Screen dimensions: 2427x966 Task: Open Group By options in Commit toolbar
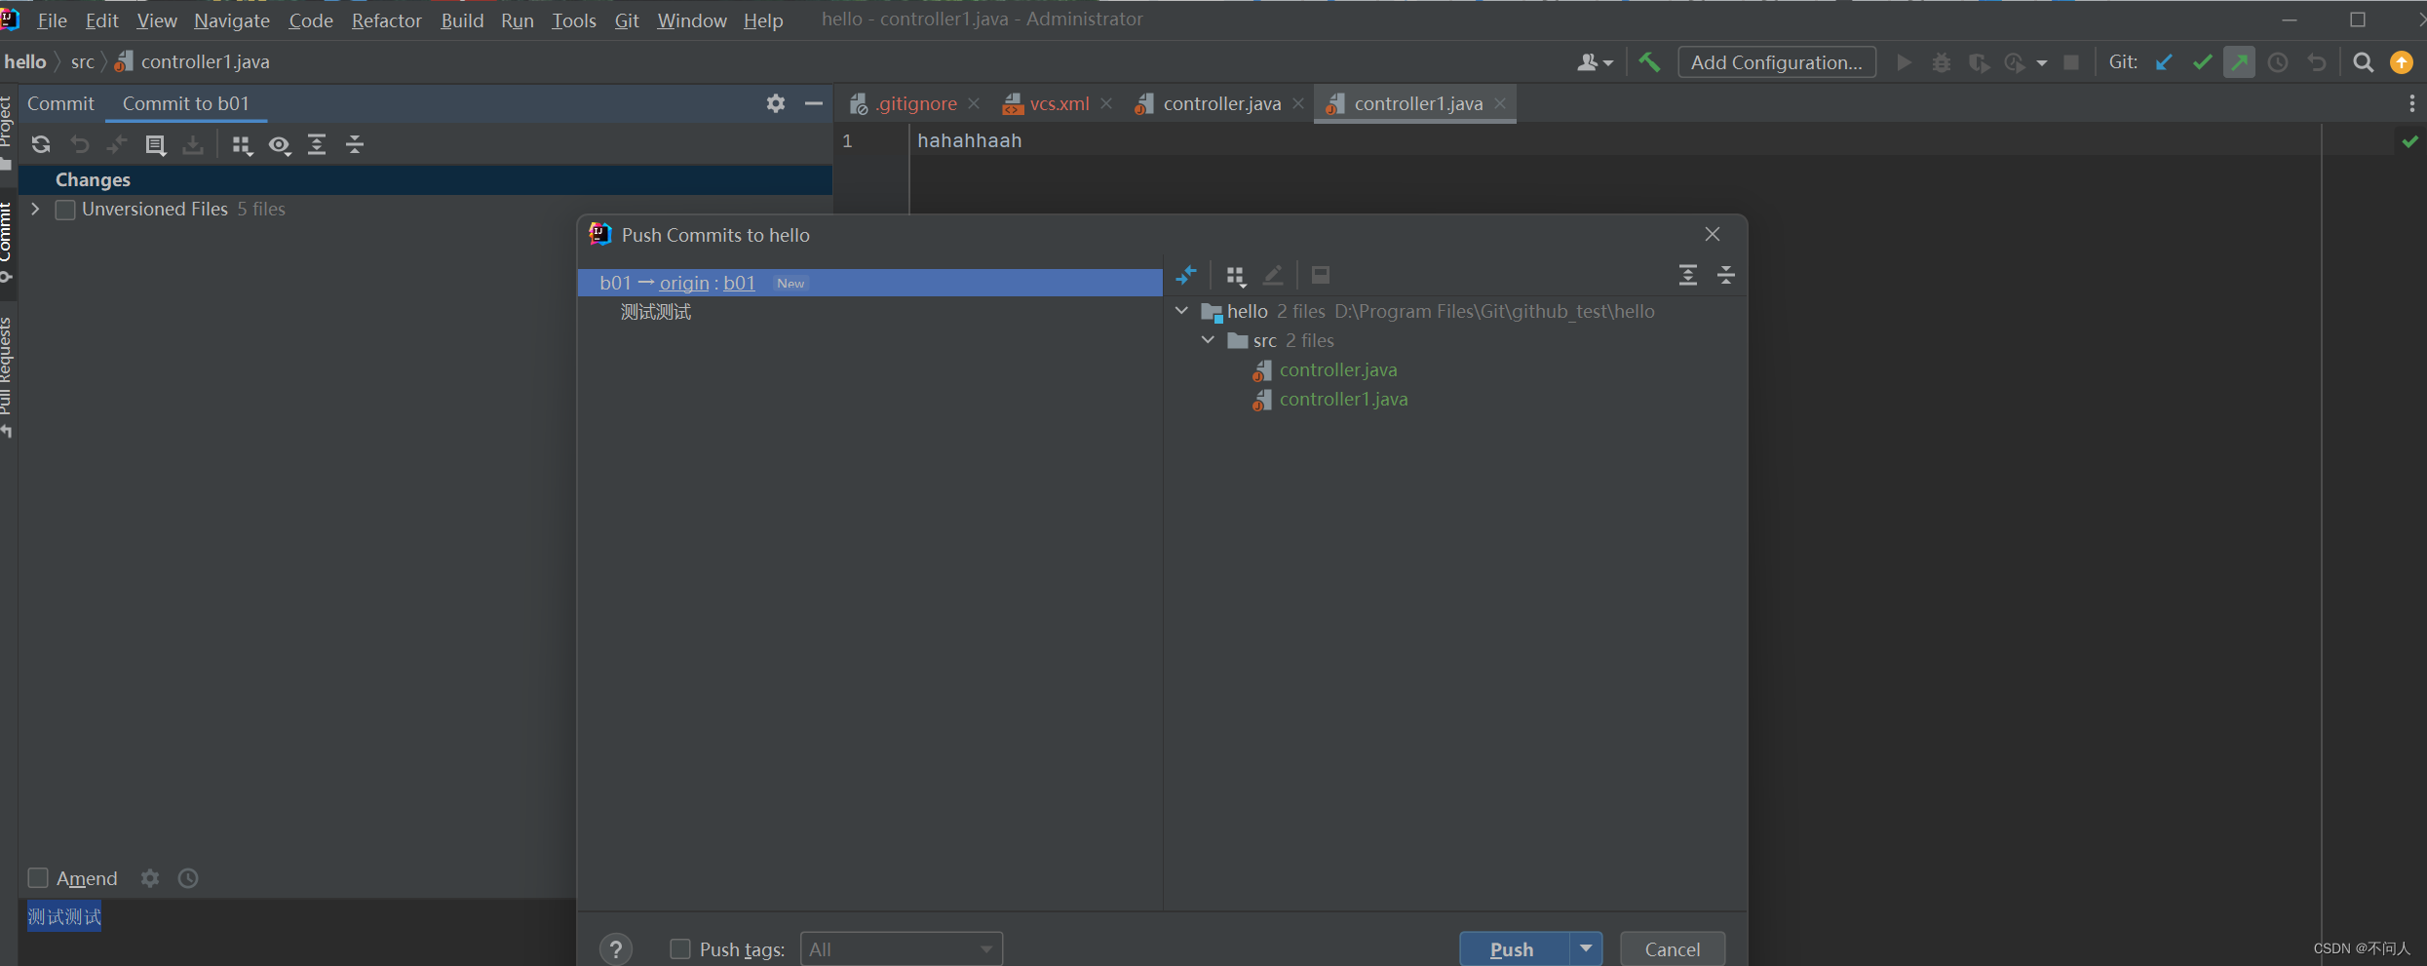pos(242,145)
